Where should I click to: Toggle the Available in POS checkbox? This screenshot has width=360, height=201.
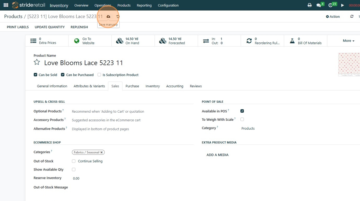tap(242, 111)
